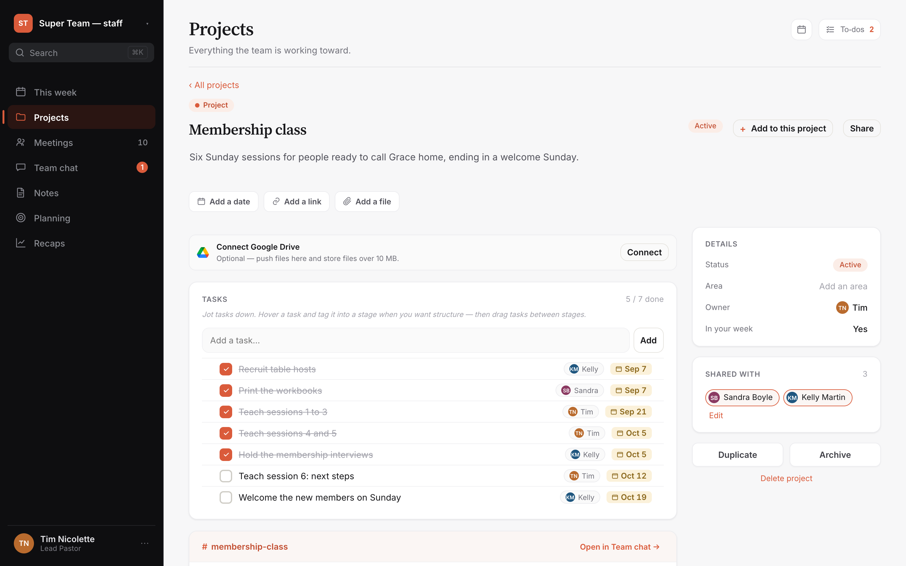Open the To-dos list button

[849, 30]
